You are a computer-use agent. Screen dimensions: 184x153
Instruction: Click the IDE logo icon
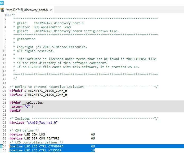point(2,3)
